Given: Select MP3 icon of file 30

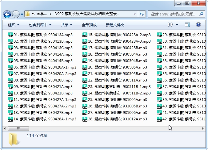Looking at the screenshot, I should tap(159, 41).
